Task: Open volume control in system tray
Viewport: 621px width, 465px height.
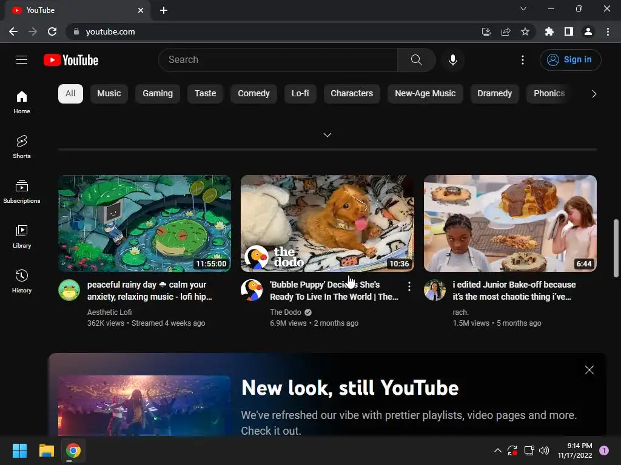Action: point(544,450)
